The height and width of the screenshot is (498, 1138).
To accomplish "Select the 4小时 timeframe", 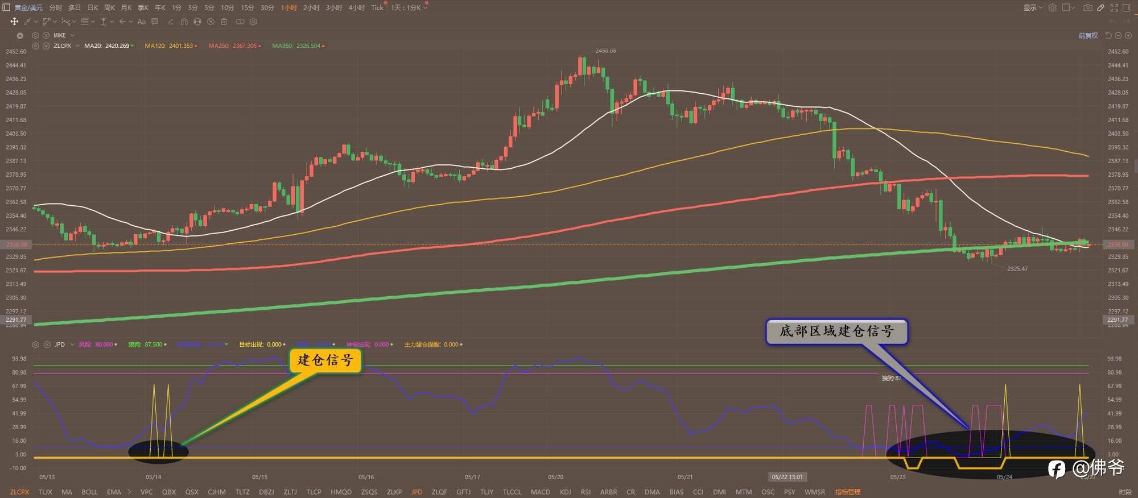I will (x=356, y=7).
